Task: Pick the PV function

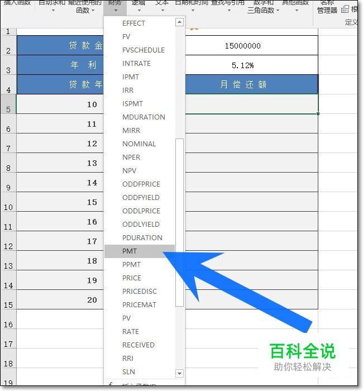Action: 140,318
